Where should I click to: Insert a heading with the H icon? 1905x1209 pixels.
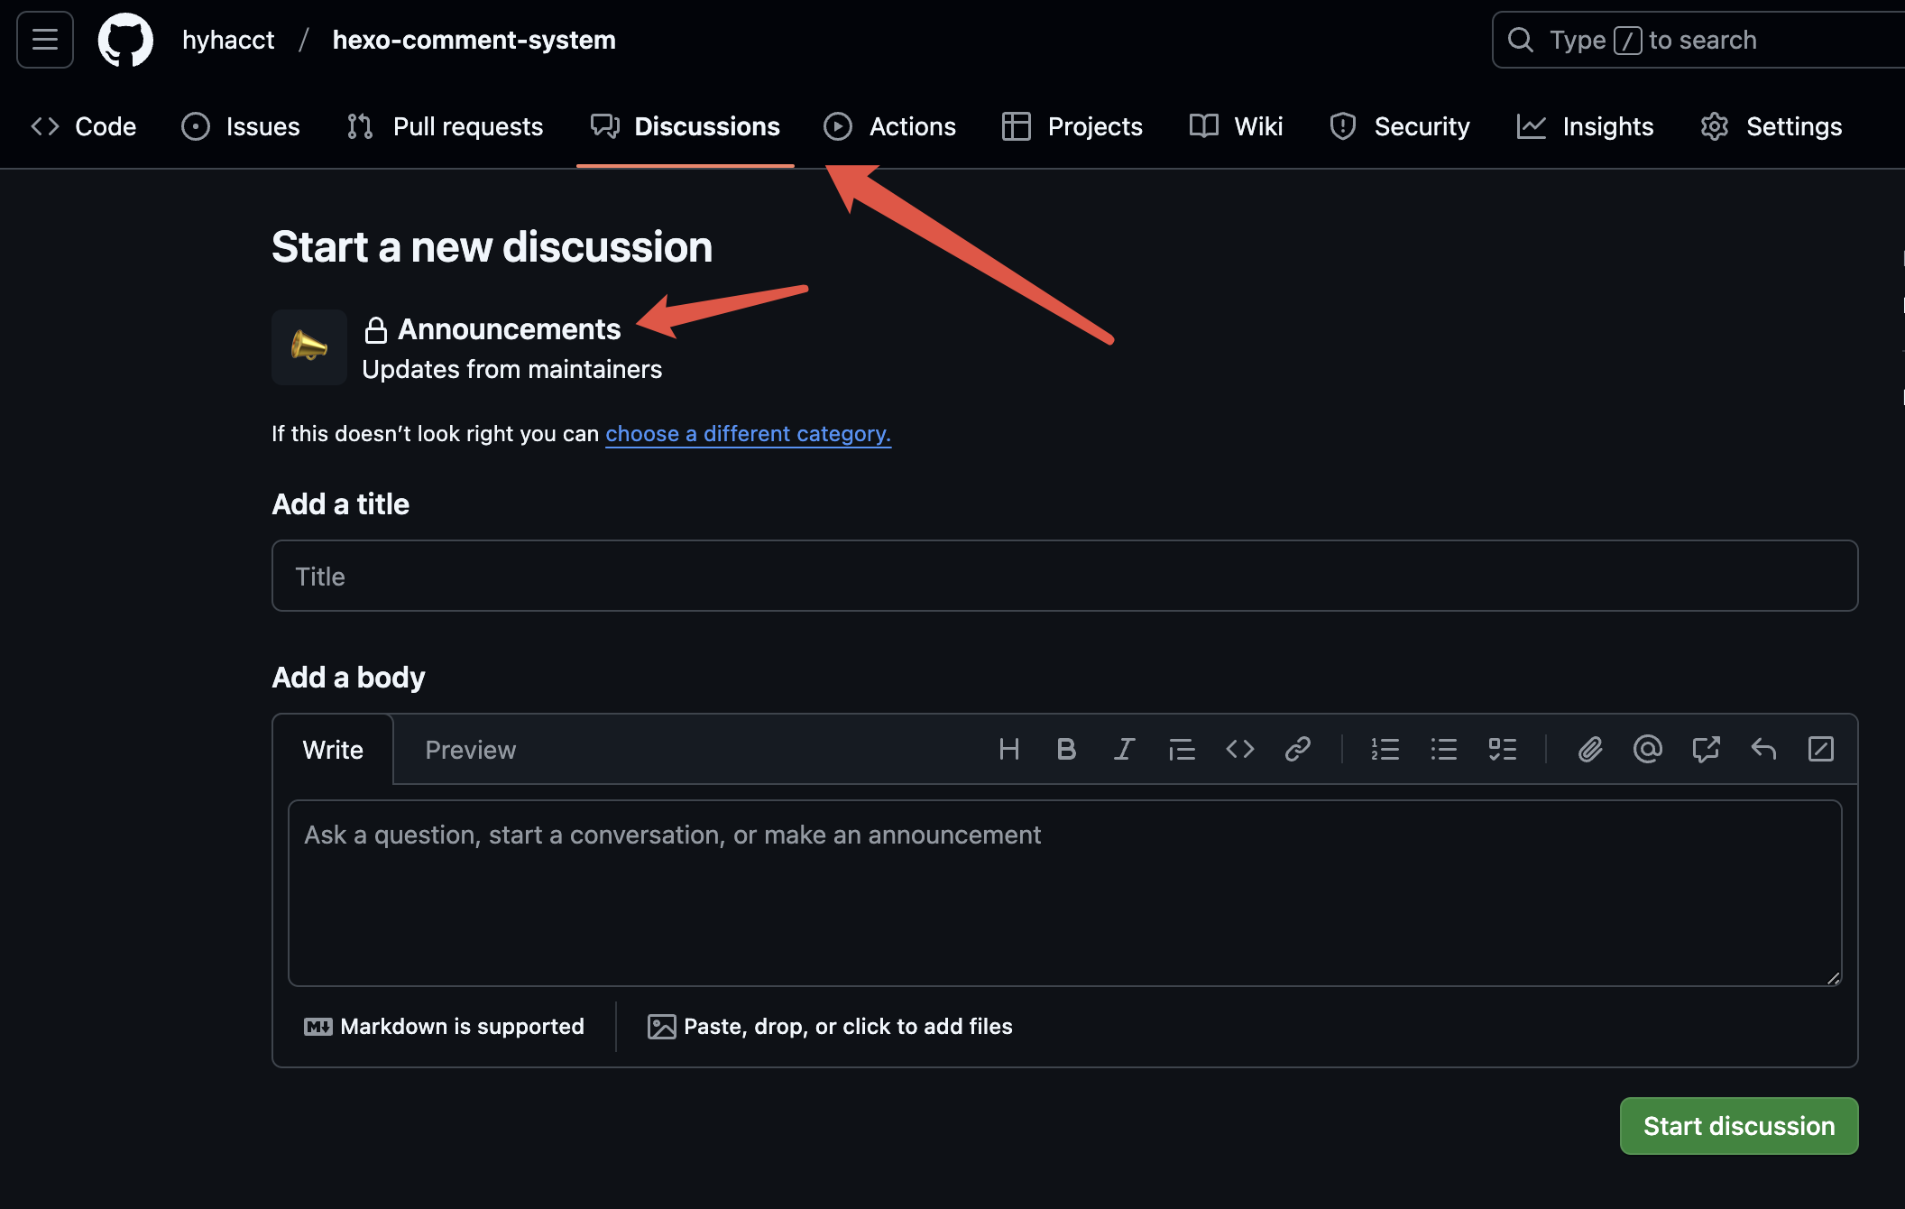coord(1009,749)
